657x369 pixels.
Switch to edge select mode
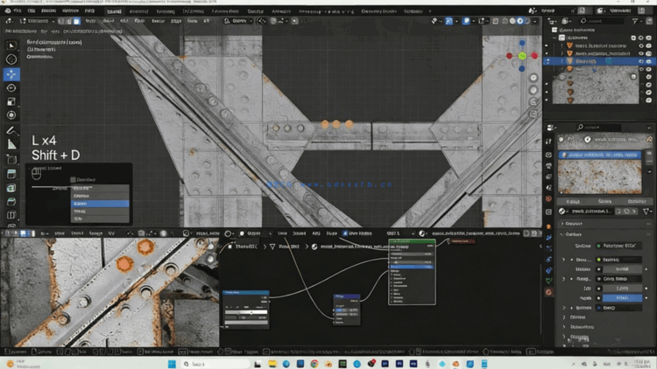click(68, 21)
